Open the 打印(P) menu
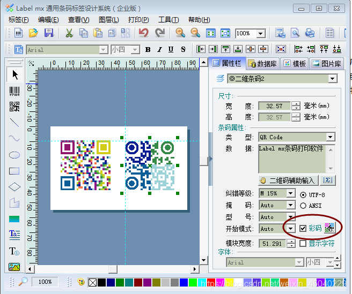 pos(138,20)
